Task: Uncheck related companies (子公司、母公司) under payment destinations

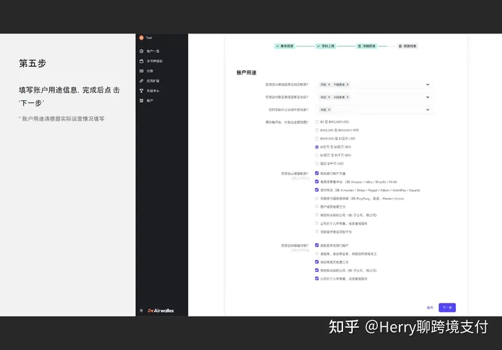Action: tap(317, 271)
